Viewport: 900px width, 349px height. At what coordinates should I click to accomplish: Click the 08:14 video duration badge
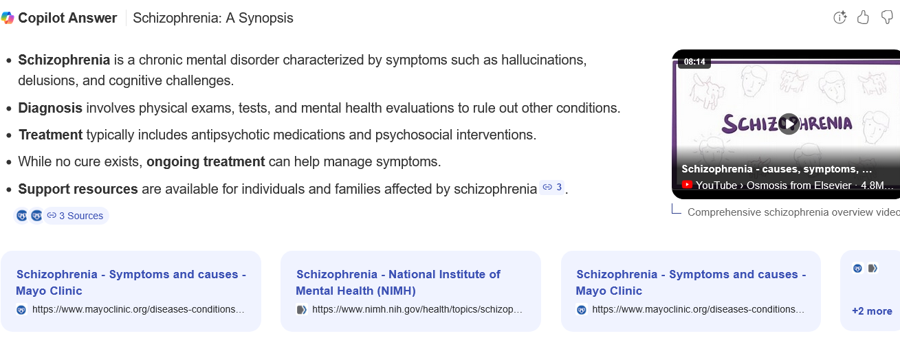(694, 62)
